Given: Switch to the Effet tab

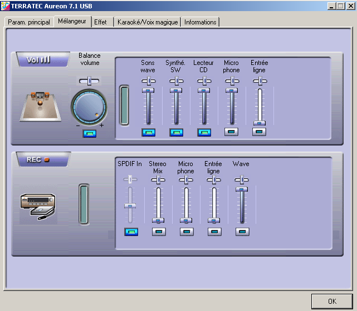Looking at the screenshot, I should point(100,22).
